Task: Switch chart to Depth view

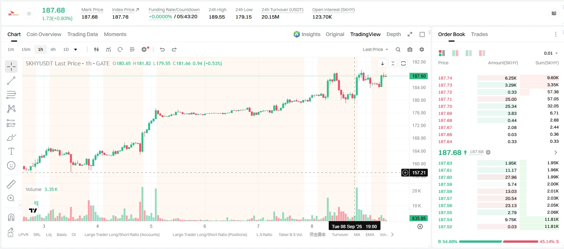Action: tap(393, 34)
